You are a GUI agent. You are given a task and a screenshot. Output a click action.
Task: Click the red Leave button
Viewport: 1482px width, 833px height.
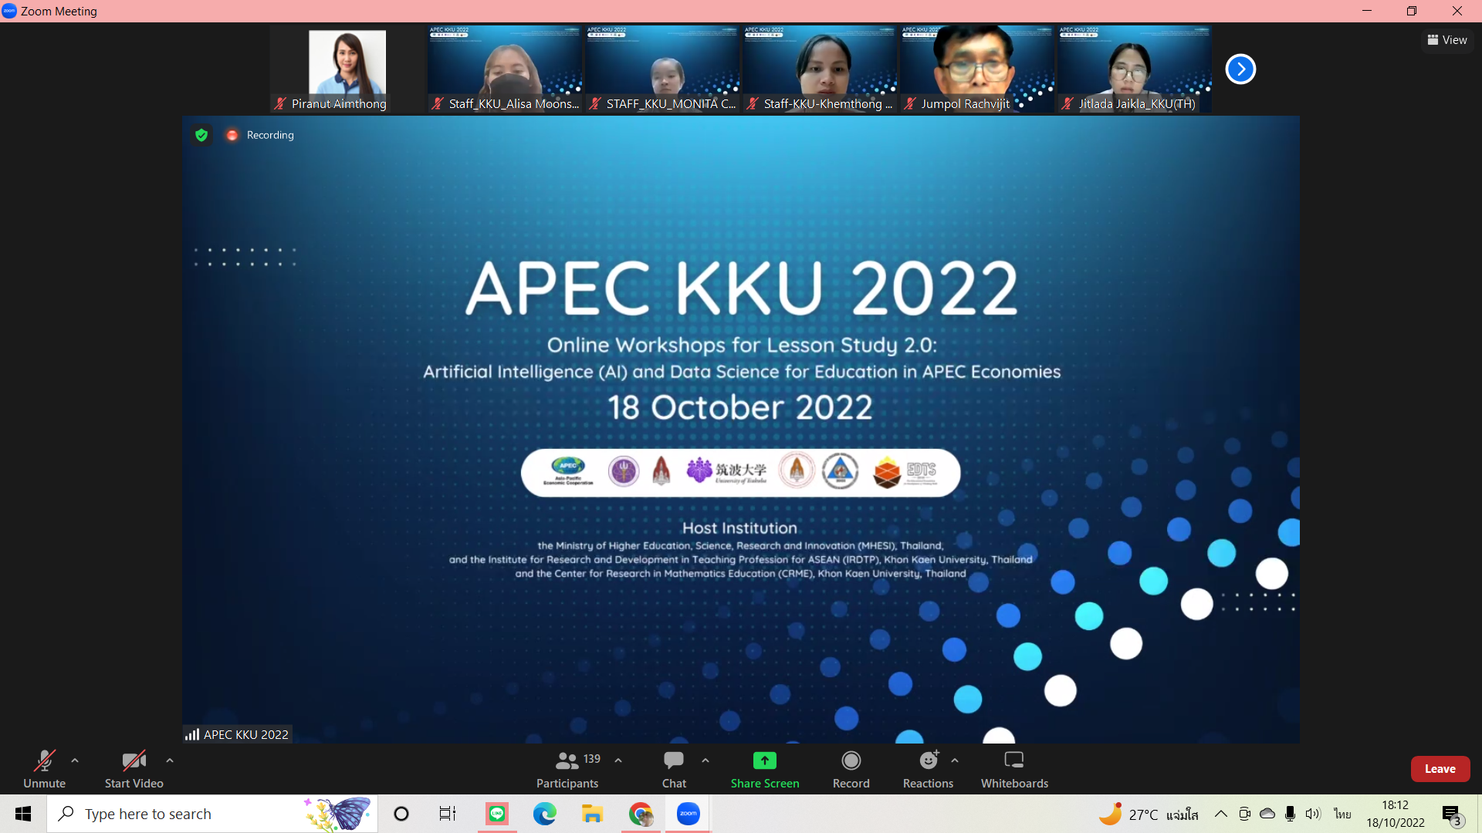1440,769
